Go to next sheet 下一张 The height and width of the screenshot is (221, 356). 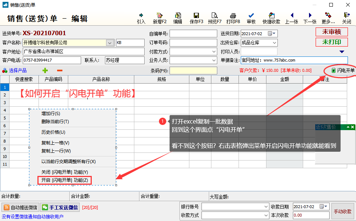coord(310,18)
